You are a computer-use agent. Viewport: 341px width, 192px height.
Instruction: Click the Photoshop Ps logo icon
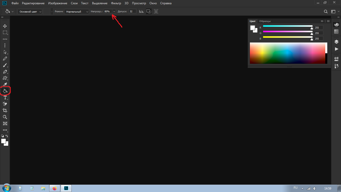tap(4, 3)
